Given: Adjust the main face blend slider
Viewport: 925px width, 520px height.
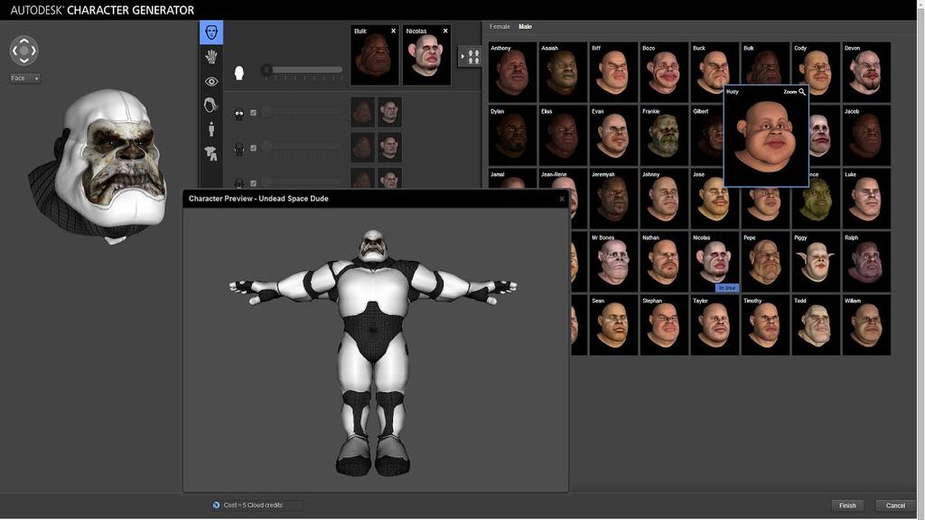Looking at the screenshot, I should [x=303, y=70].
